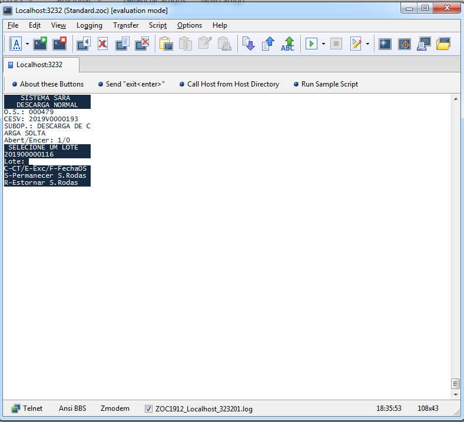The height and width of the screenshot is (422, 464).
Task: Click the dark terminal icon with star
Action: (385, 44)
